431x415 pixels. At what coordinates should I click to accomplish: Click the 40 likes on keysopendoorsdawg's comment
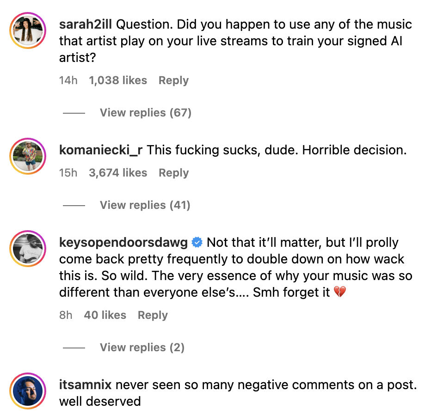(x=107, y=315)
